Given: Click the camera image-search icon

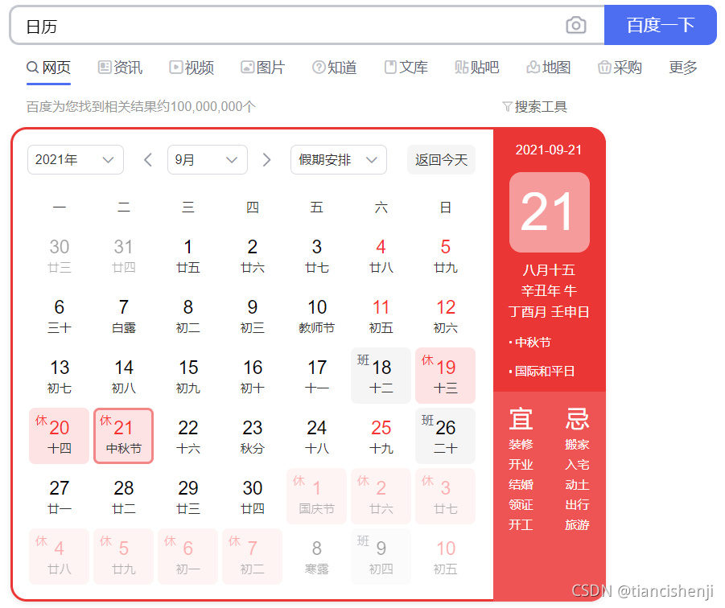Looking at the screenshot, I should tap(575, 25).
